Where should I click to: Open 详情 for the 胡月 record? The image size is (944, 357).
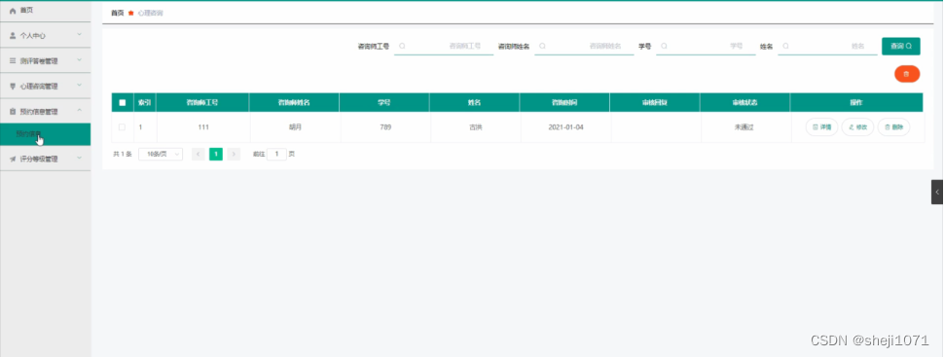click(821, 127)
